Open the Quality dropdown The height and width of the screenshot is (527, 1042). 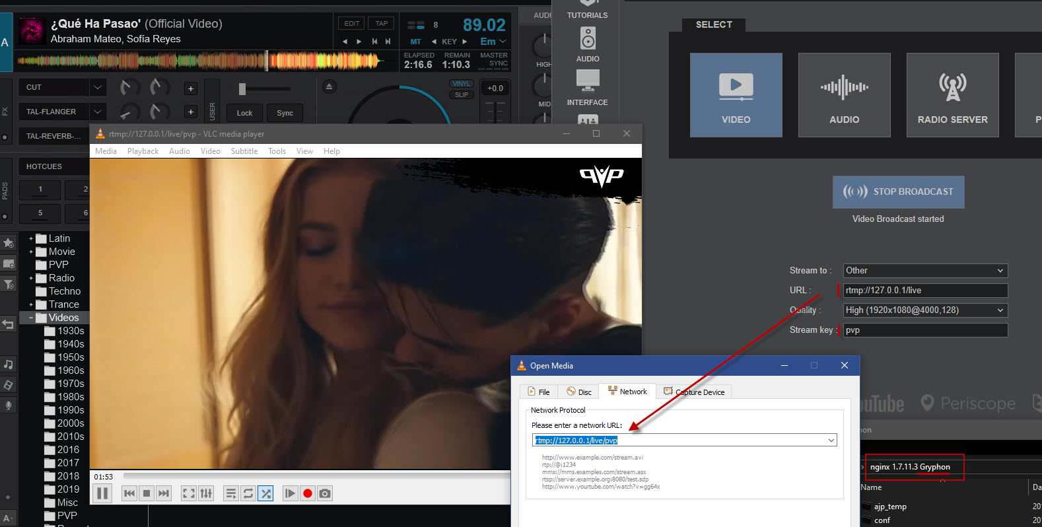[925, 310]
